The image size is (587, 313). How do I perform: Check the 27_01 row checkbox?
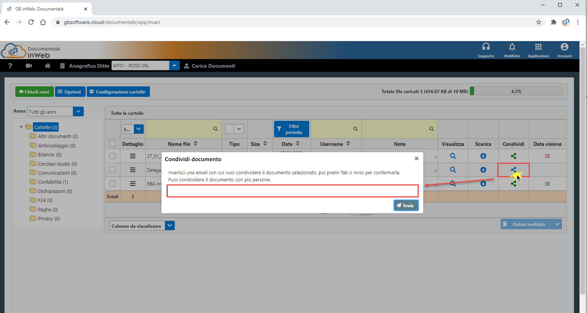[x=113, y=156]
